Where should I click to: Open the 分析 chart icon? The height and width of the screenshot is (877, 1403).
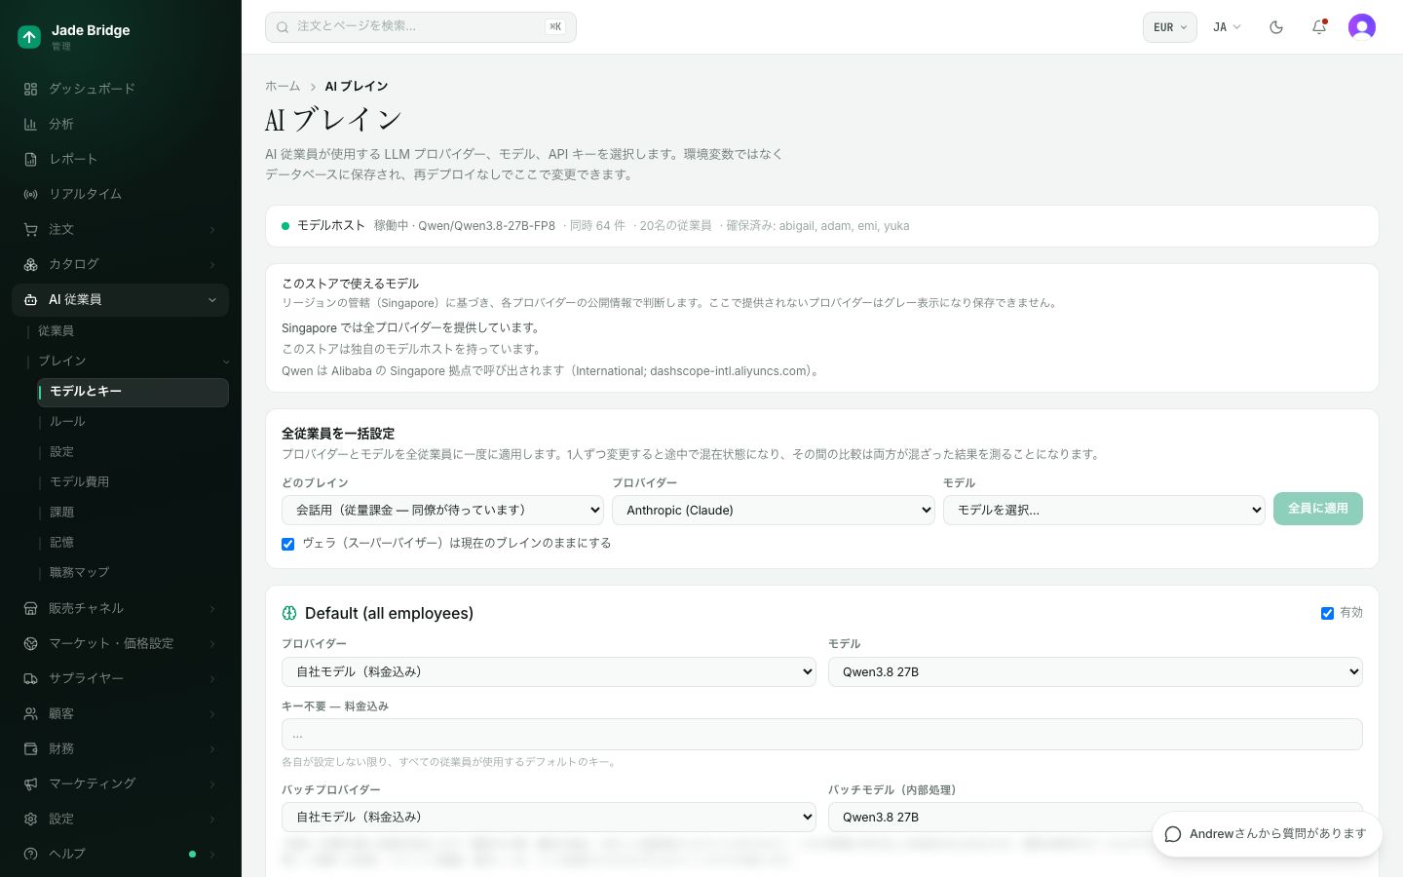click(x=30, y=124)
